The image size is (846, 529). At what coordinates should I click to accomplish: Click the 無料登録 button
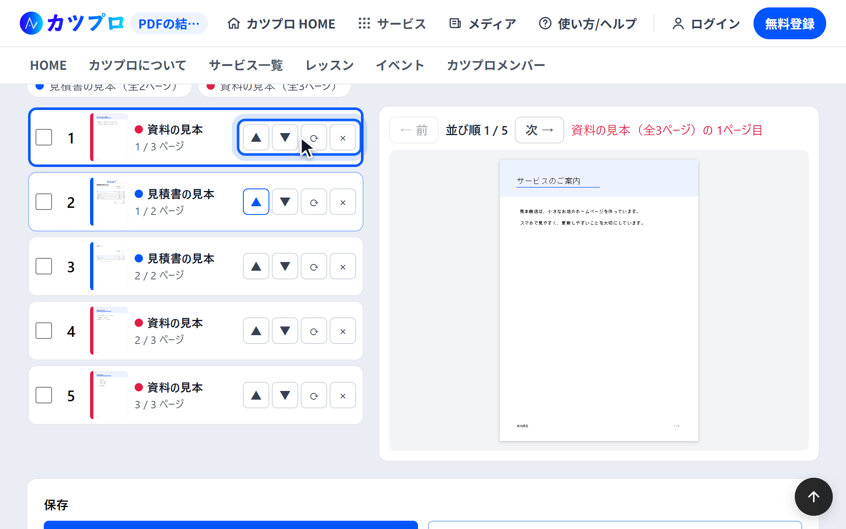789,24
